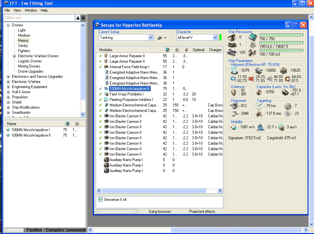Click the Internal Force Field Array I icon
Screen dimensions: 314x234
[106, 67]
